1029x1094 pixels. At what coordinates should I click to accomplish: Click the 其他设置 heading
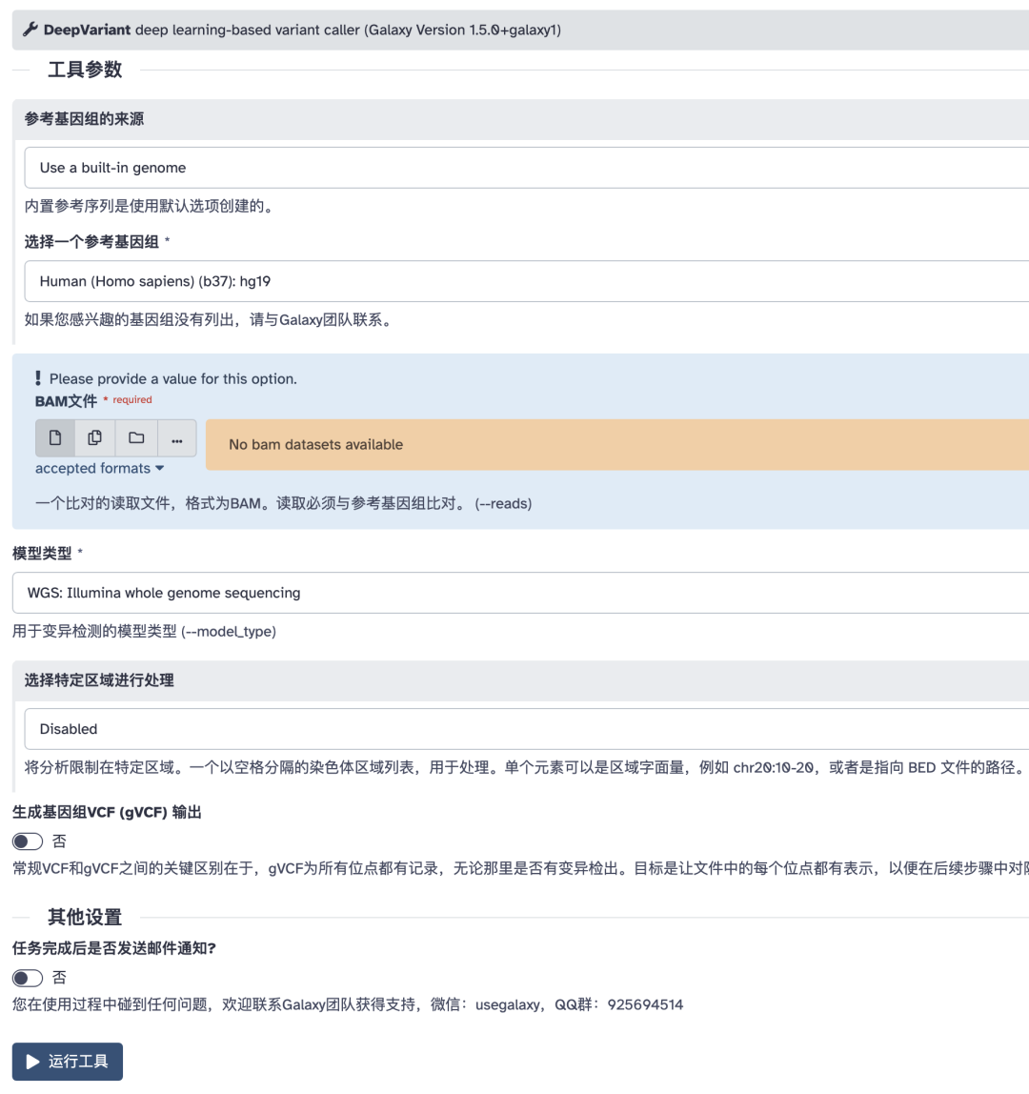(x=85, y=917)
